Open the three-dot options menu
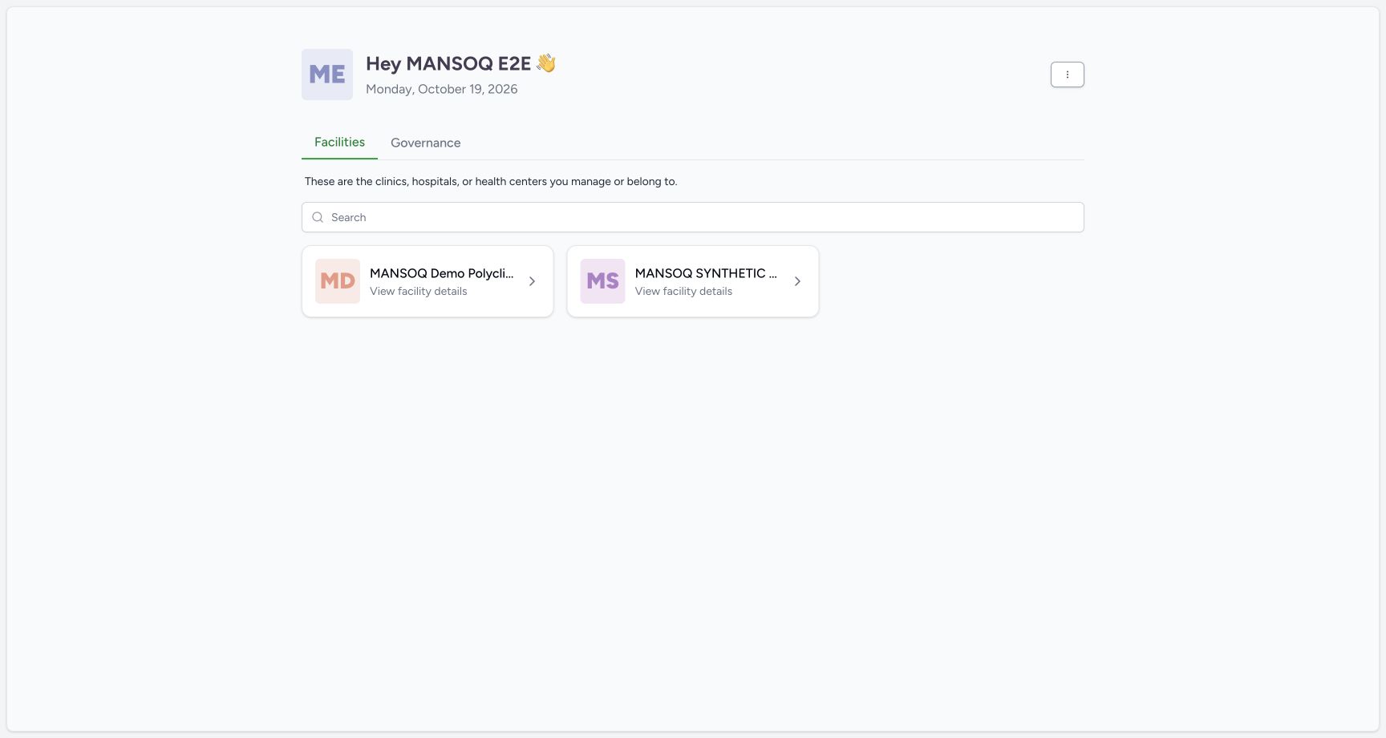 pyautogui.click(x=1067, y=75)
